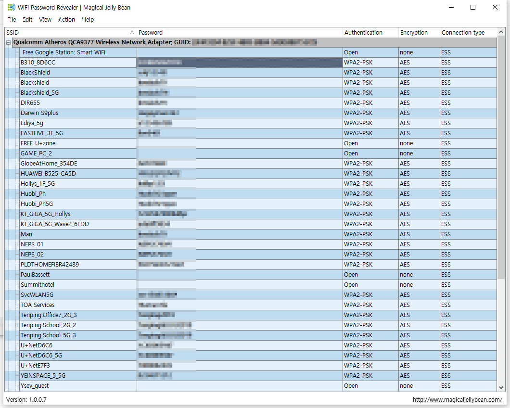510x408 pixels.
Task: Maximize the WiFi Password Revealer window
Action: 473,7
